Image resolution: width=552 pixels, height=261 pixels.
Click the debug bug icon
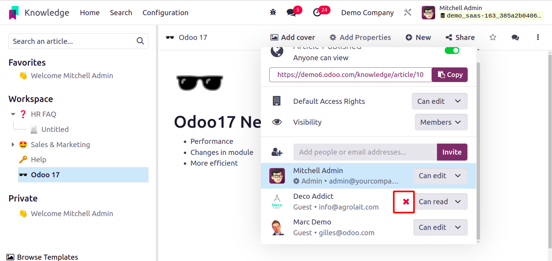pos(273,13)
